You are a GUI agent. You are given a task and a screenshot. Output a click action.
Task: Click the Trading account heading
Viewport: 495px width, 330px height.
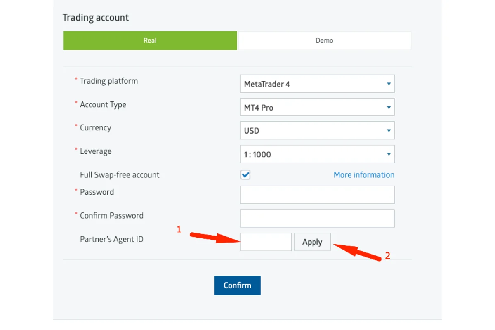tap(96, 18)
